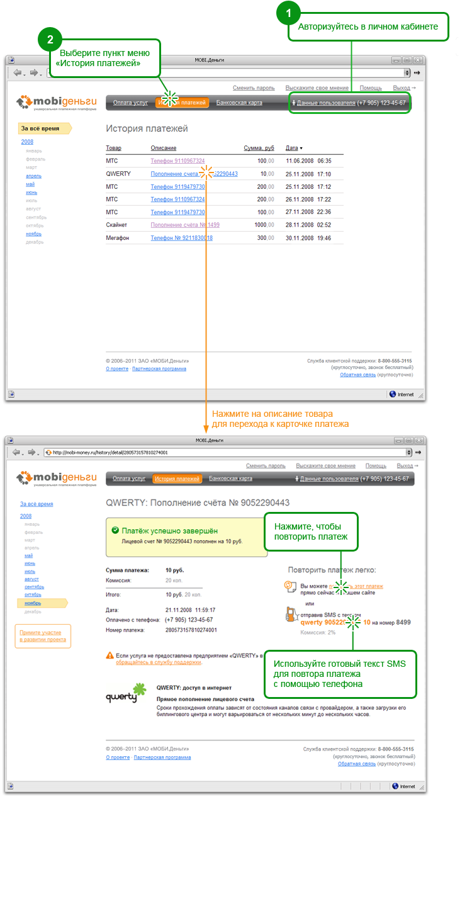Click the green success checkmark icon

115,531
